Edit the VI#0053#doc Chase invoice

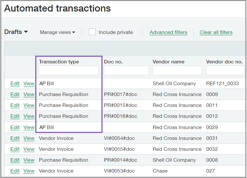point(15,171)
